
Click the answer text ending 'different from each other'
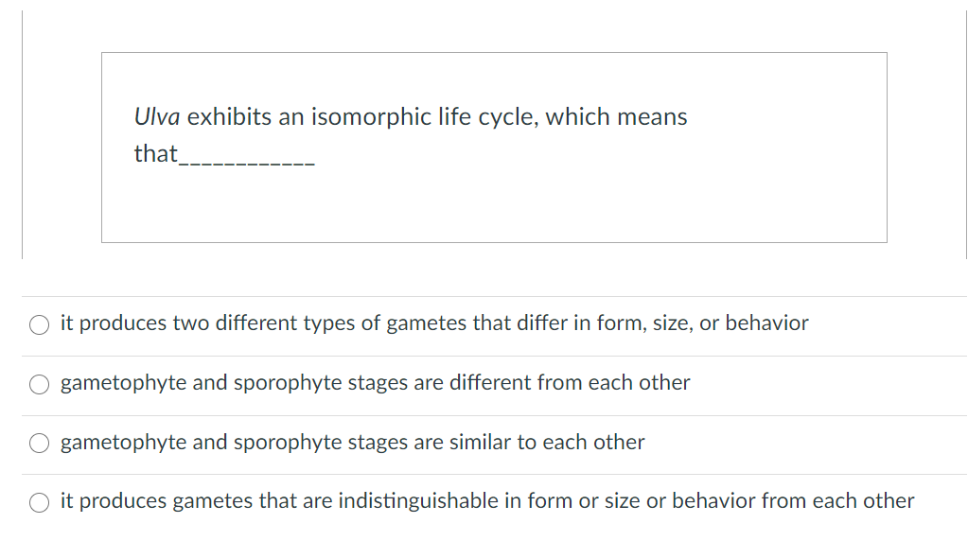[x=375, y=383]
